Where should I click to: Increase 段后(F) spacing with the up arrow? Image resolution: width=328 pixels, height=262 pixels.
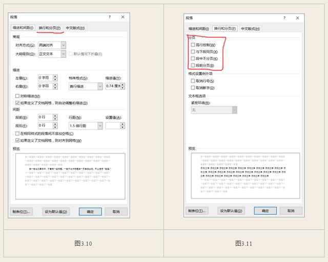(55, 124)
